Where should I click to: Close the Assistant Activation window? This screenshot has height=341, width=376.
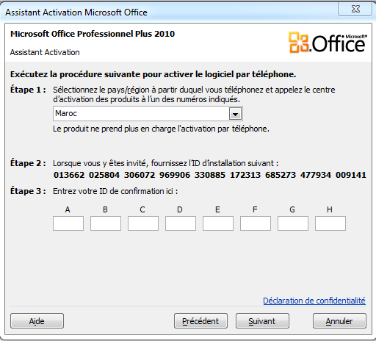[355, 10]
